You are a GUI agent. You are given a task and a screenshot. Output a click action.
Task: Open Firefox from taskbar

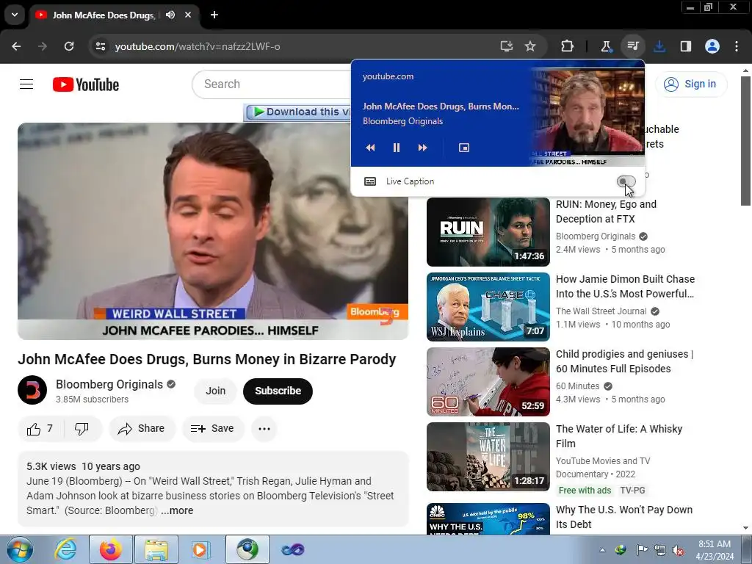(110, 549)
